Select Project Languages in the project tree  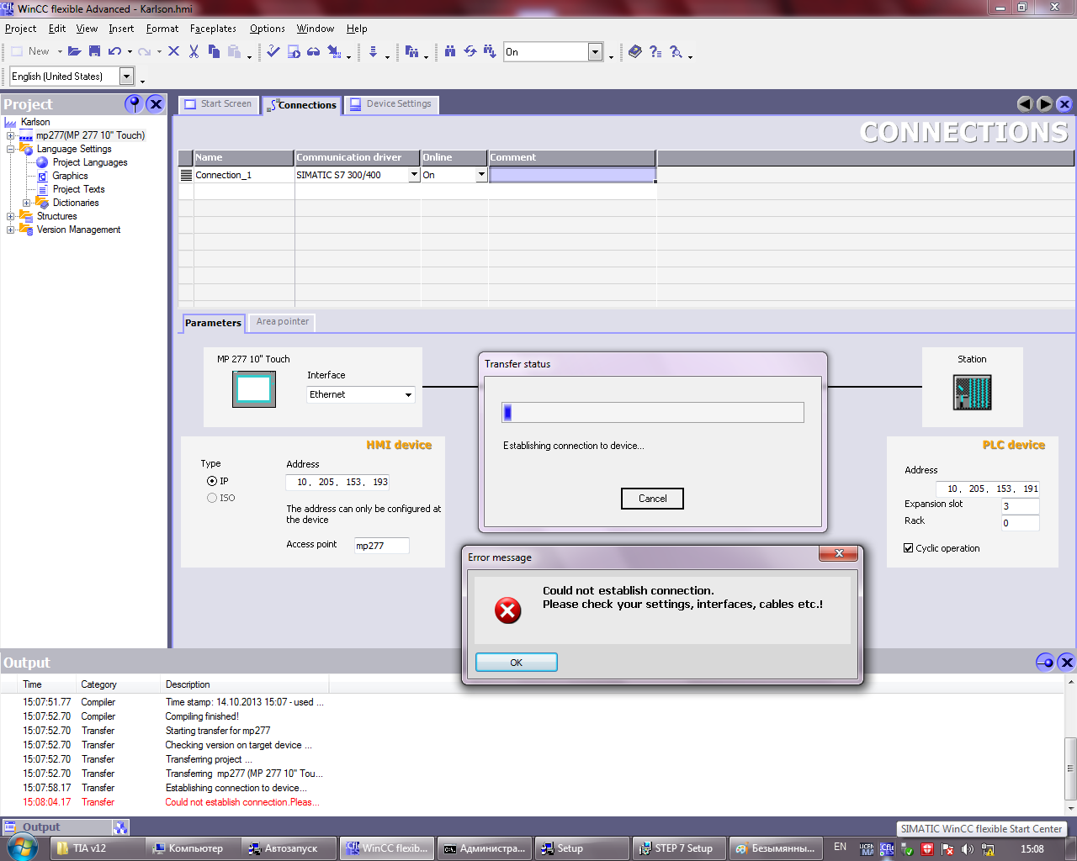(x=90, y=162)
